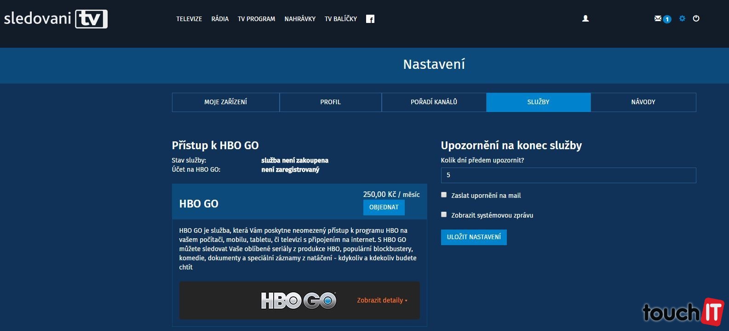Save with the ULOŽIT NASTAVENÍ button
The height and width of the screenshot is (331, 729).
(x=474, y=237)
